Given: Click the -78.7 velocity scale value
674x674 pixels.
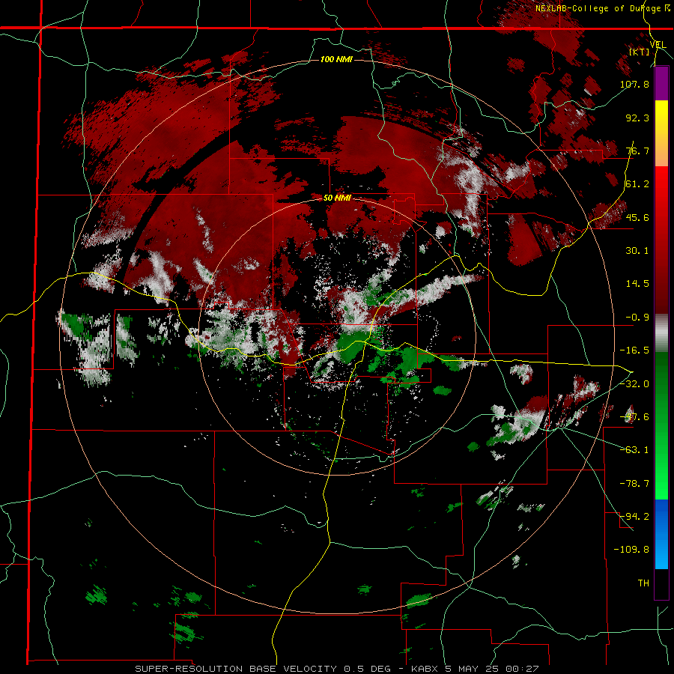Looking at the screenshot, I should click(634, 484).
